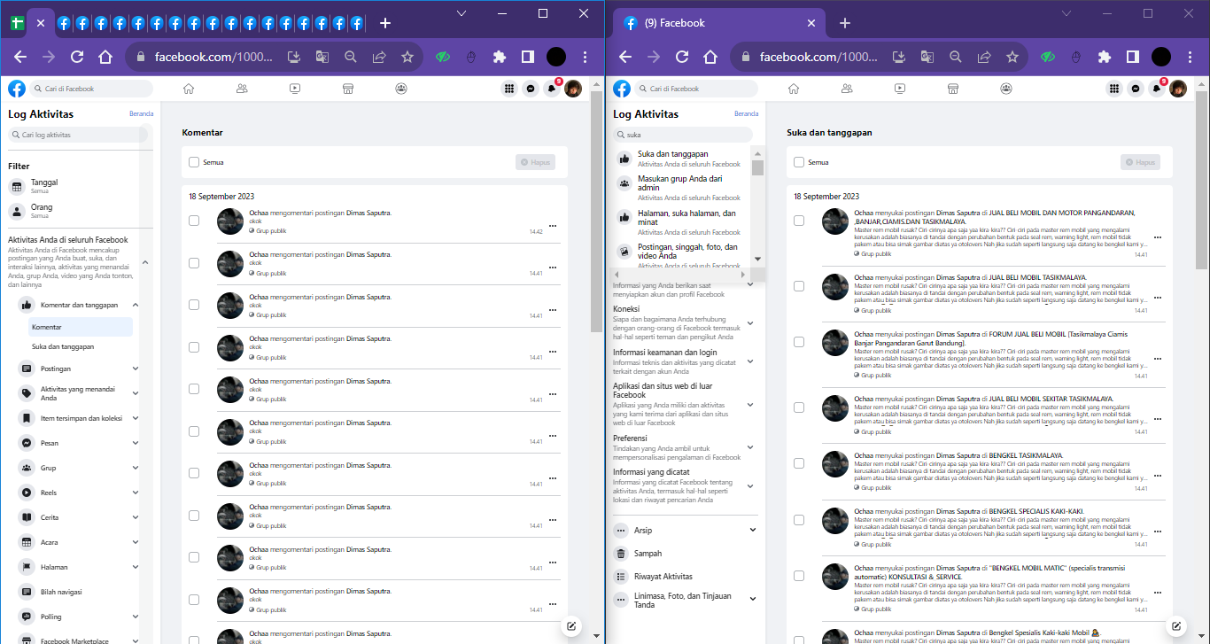
Task: Go to browser home in right browser
Action: coord(710,57)
